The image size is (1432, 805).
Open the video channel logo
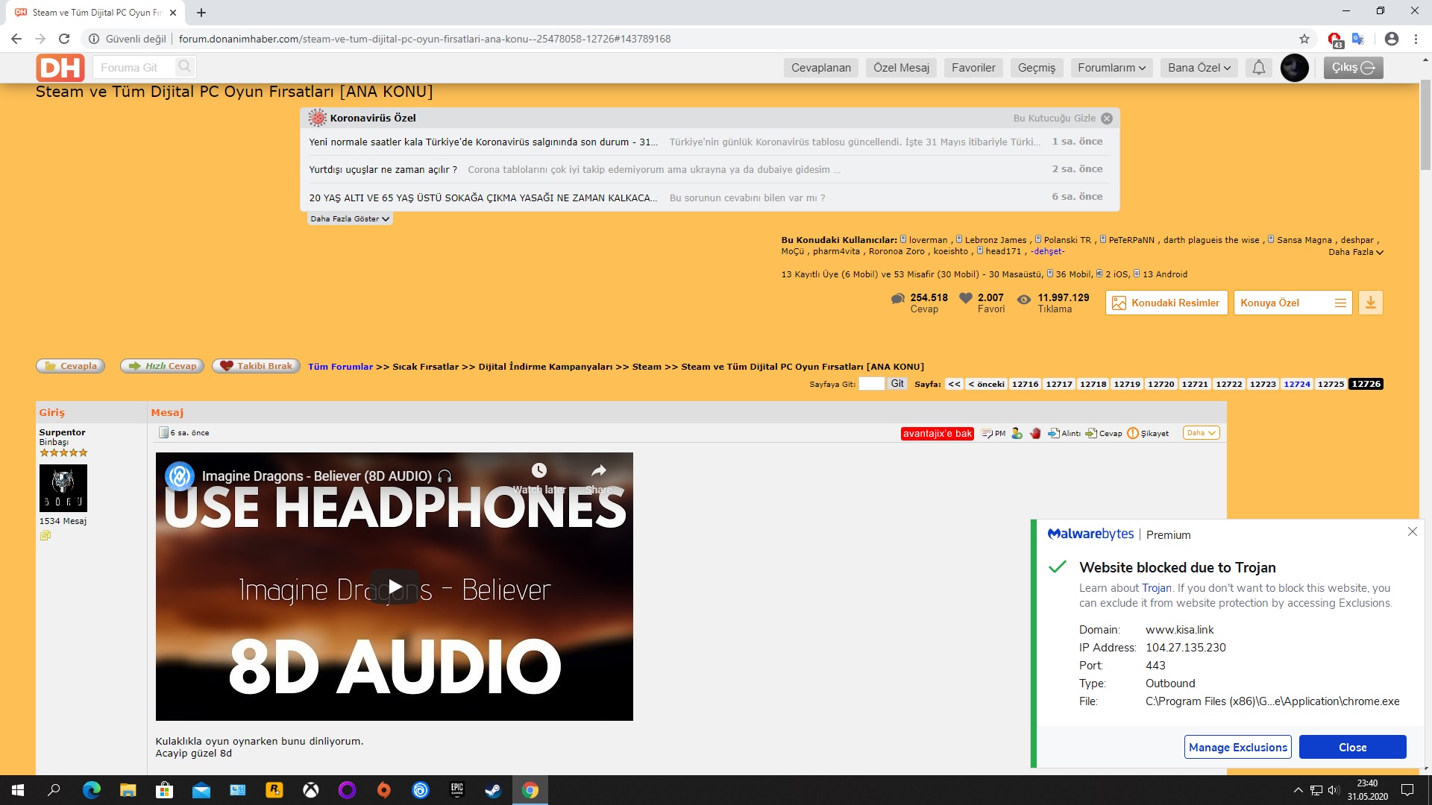[x=180, y=476]
